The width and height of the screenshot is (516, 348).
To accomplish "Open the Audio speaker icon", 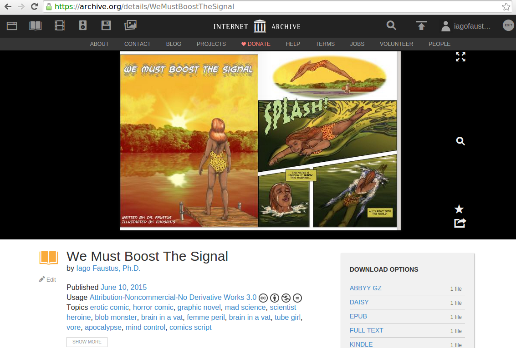I will [x=83, y=25].
